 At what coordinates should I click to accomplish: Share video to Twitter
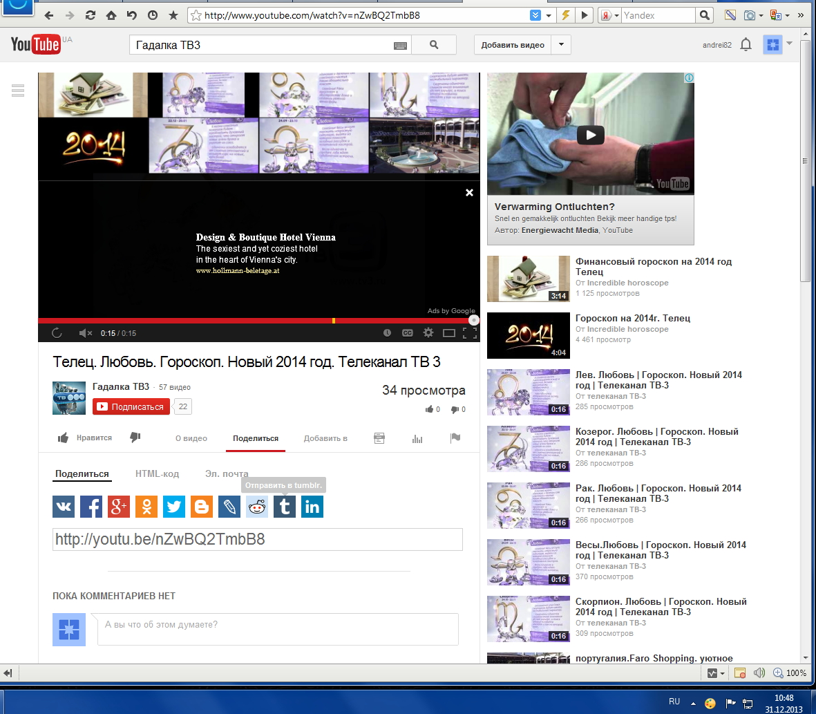174,507
